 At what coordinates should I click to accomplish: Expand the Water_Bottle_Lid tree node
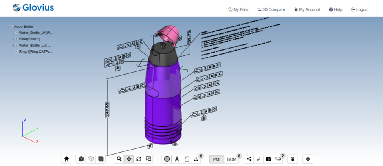[x=13, y=46]
